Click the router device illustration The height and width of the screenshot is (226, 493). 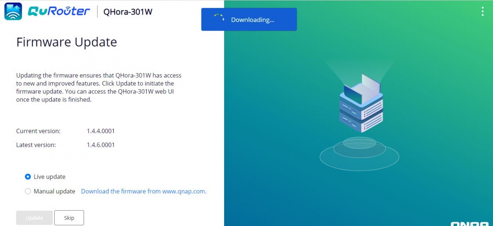coord(361,103)
